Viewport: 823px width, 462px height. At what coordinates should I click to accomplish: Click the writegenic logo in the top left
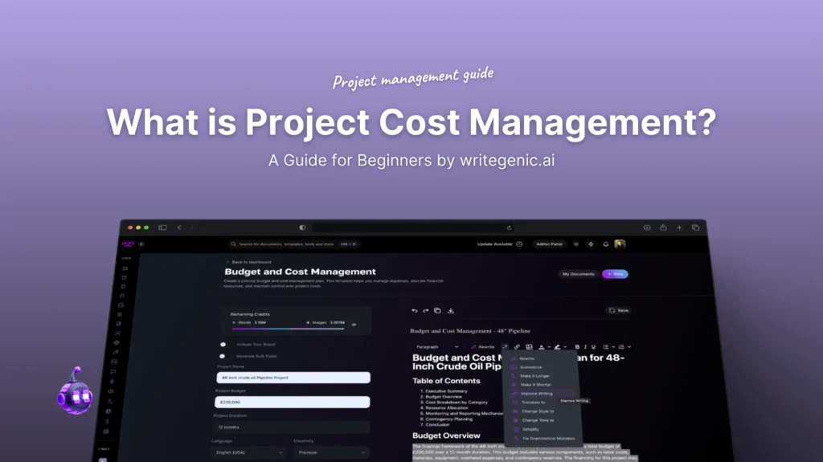[x=128, y=244]
